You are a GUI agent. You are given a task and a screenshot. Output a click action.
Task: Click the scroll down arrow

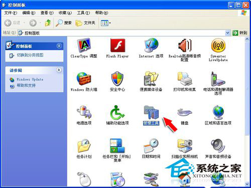247,184
